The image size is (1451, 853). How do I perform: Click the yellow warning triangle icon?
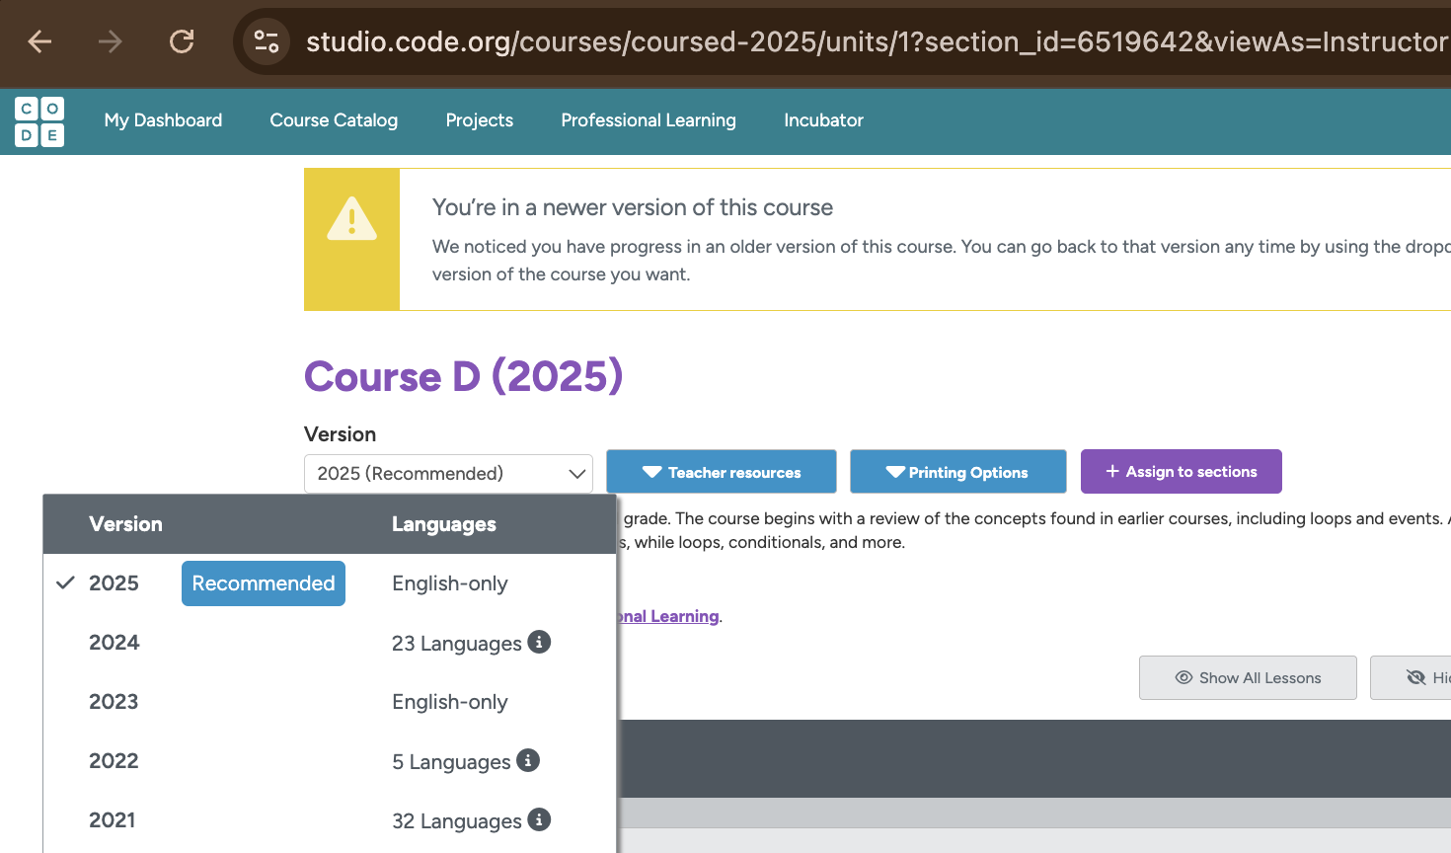pos(351,219)
